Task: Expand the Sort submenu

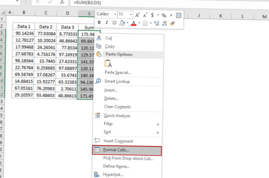Action: [x=127, y=132]
